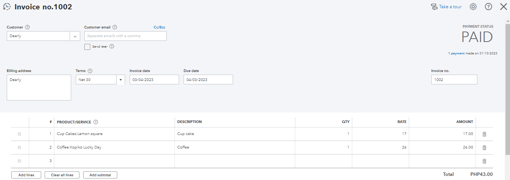
Task: Click the Invoice date field
Action: point(154,79)
